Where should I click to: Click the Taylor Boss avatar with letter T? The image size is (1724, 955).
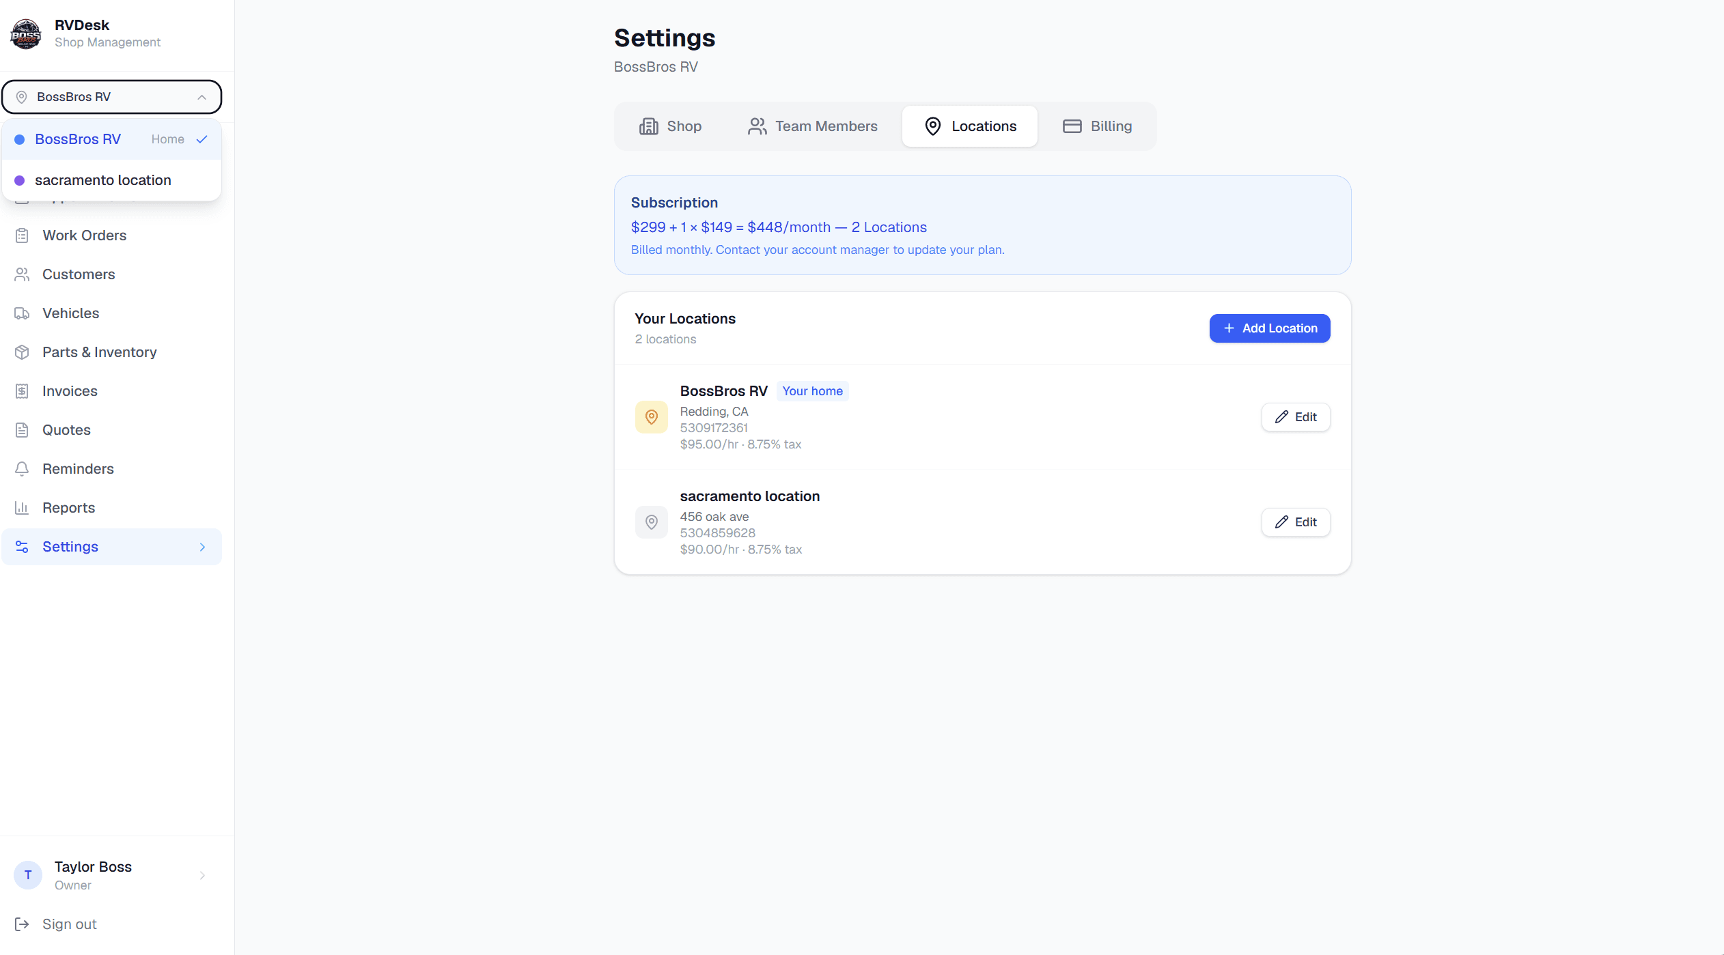click(x=28, y=875)
